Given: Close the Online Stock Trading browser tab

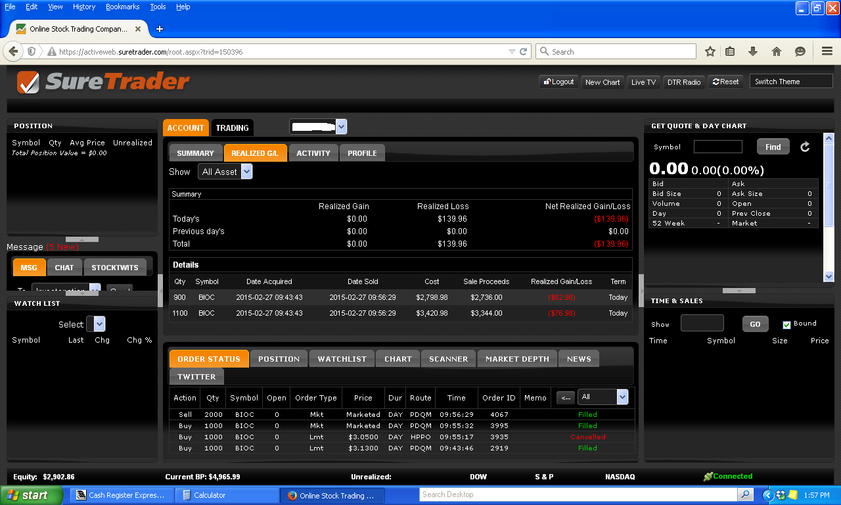Looking at the screenshot, I should (137, 29).
